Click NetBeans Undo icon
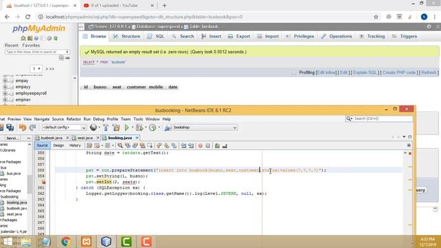The width and height of the screenshot is (441, 248). (x=23, y=127)
